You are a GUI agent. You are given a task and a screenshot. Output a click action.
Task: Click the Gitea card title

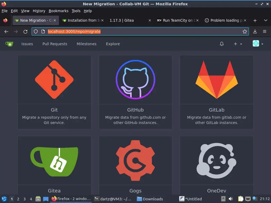(54, 191)
